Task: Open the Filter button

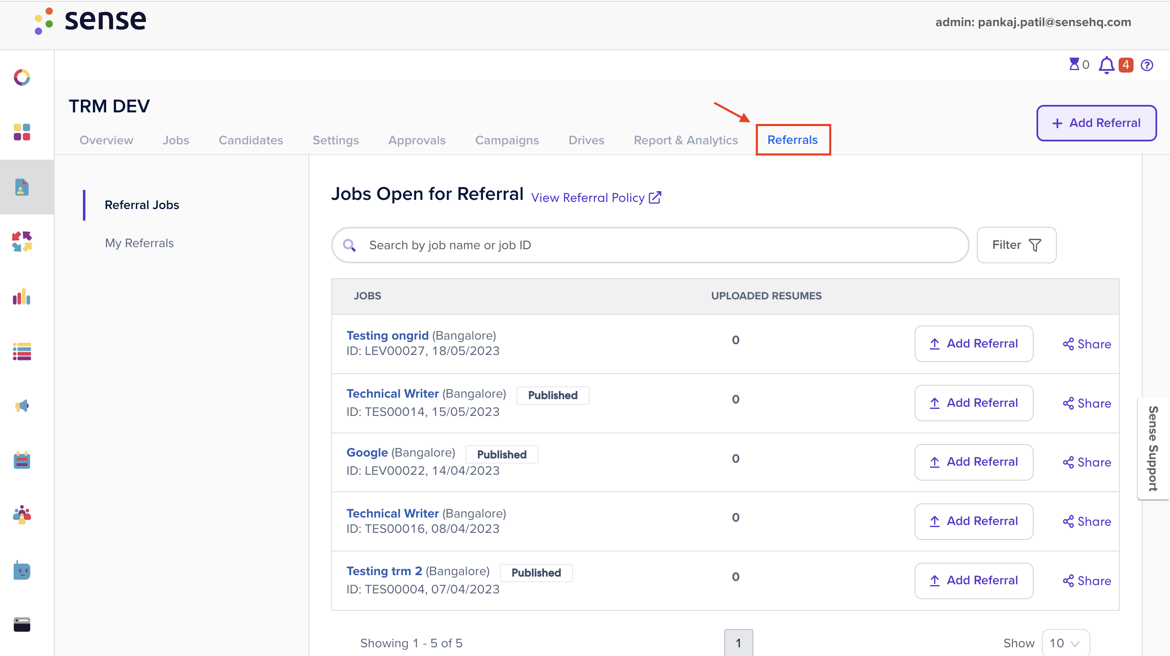Action: click(1017, 245)
